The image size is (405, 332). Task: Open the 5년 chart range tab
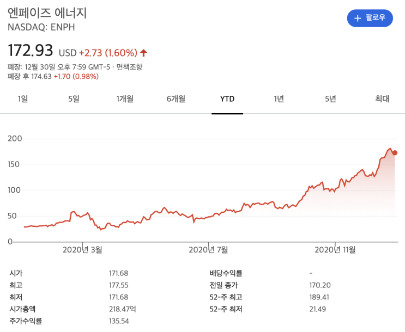pos(330,99)
